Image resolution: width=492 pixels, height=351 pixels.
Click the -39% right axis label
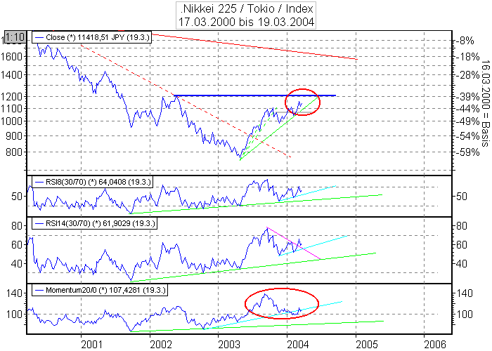pyautogui.click(x=467, y=97)
